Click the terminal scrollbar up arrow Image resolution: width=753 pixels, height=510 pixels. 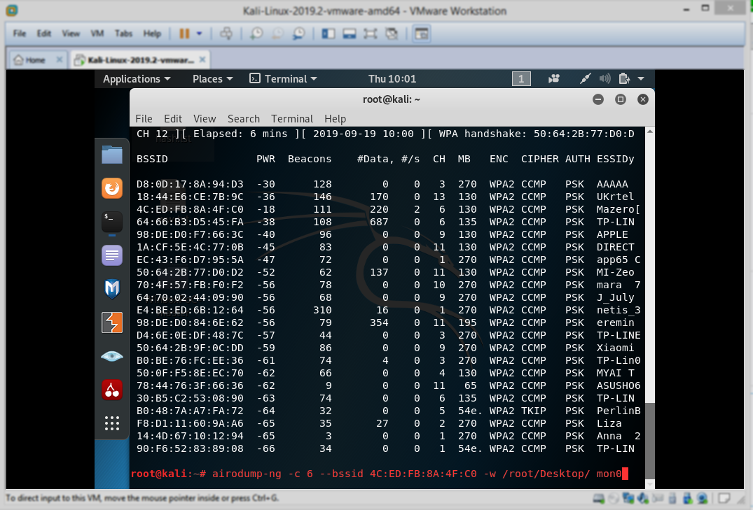[x=650, y=131]
